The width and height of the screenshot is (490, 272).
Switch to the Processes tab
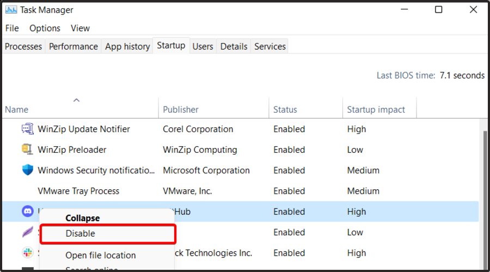click(23, 47)
